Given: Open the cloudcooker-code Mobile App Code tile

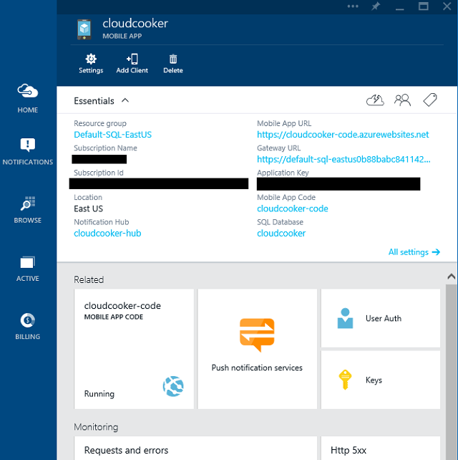Looking at the screenshot, I should click(x=134, y=349).
